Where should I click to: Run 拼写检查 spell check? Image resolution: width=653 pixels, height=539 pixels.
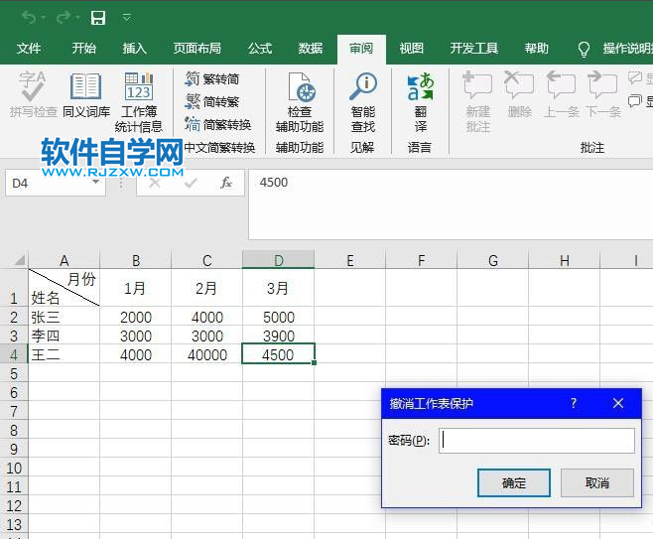point(33,94)
